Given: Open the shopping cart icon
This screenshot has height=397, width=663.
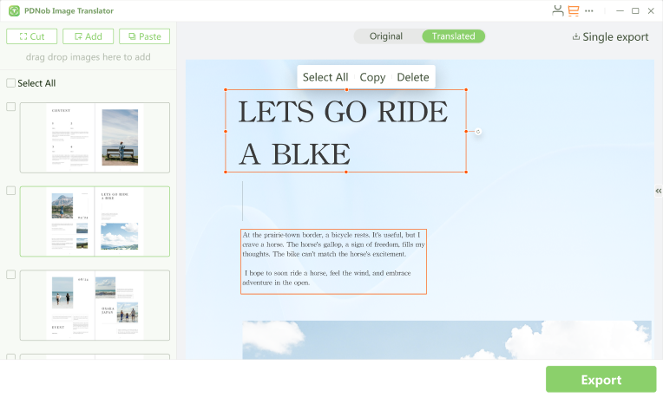Looking at the screenshot, I should pyautogui.click(x=573, y=10).
